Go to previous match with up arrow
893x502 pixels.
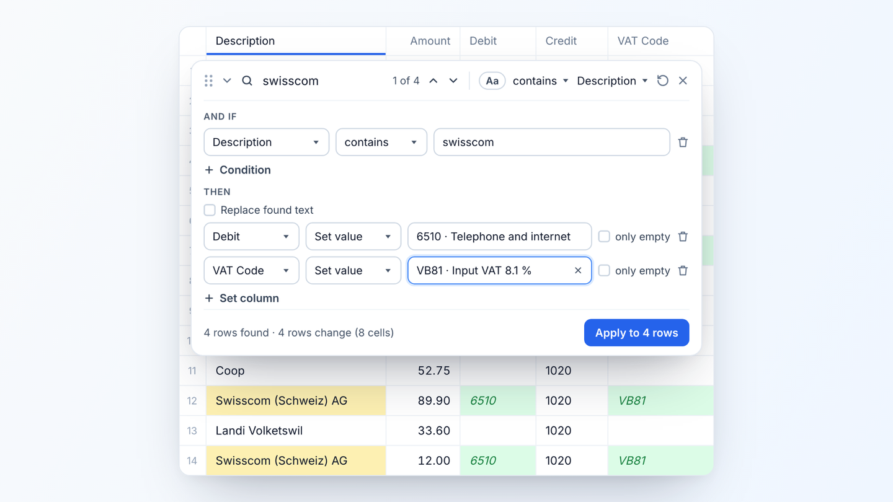(433, 81)
